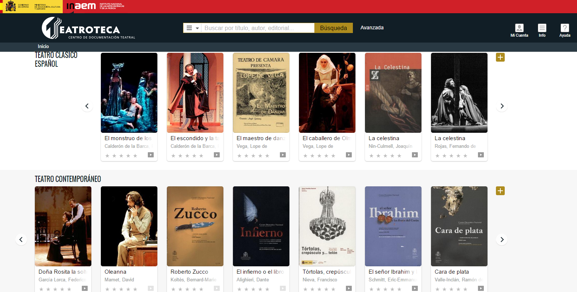Play video of El maestro de danzar

(x=283, y=155)
